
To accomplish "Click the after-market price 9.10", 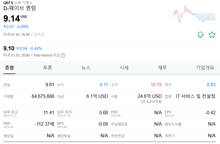I will point(9,48).
